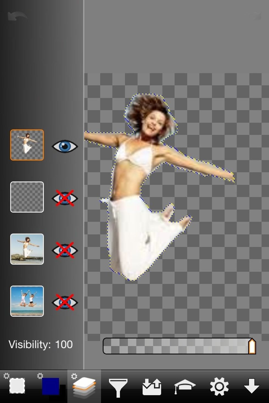Show the empty transparent layer
Viewport: 269px width, 403px height.
[65, 198]
